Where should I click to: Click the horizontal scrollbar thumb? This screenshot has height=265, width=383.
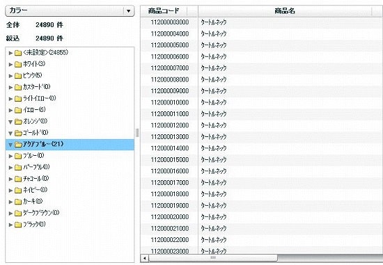tap(213, 258)
